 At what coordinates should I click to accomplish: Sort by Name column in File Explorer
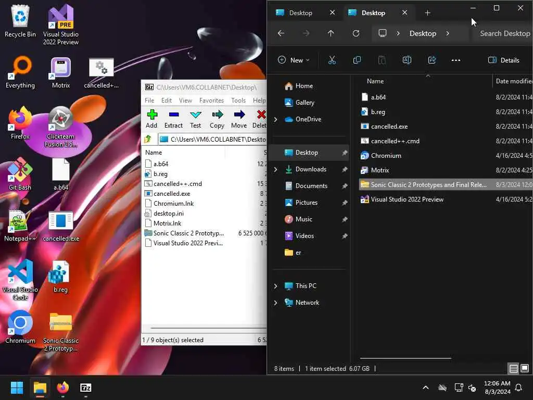tap(375, 81)
